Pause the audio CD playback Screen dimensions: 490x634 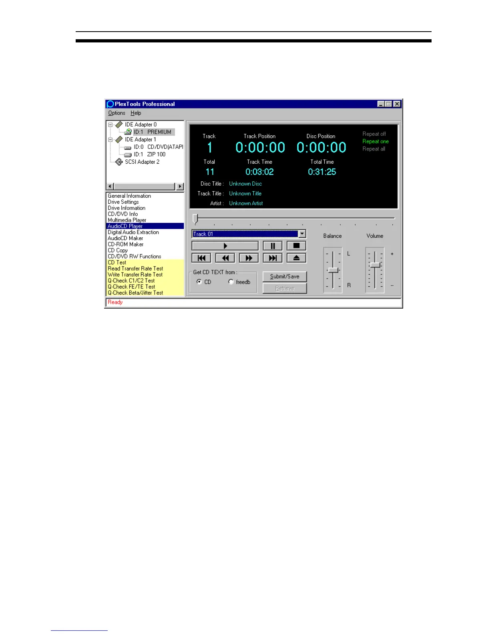[x=273, y=246]
